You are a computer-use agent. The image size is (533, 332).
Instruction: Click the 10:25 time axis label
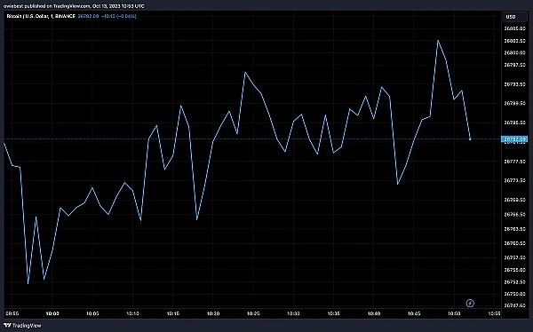(253, 313)
